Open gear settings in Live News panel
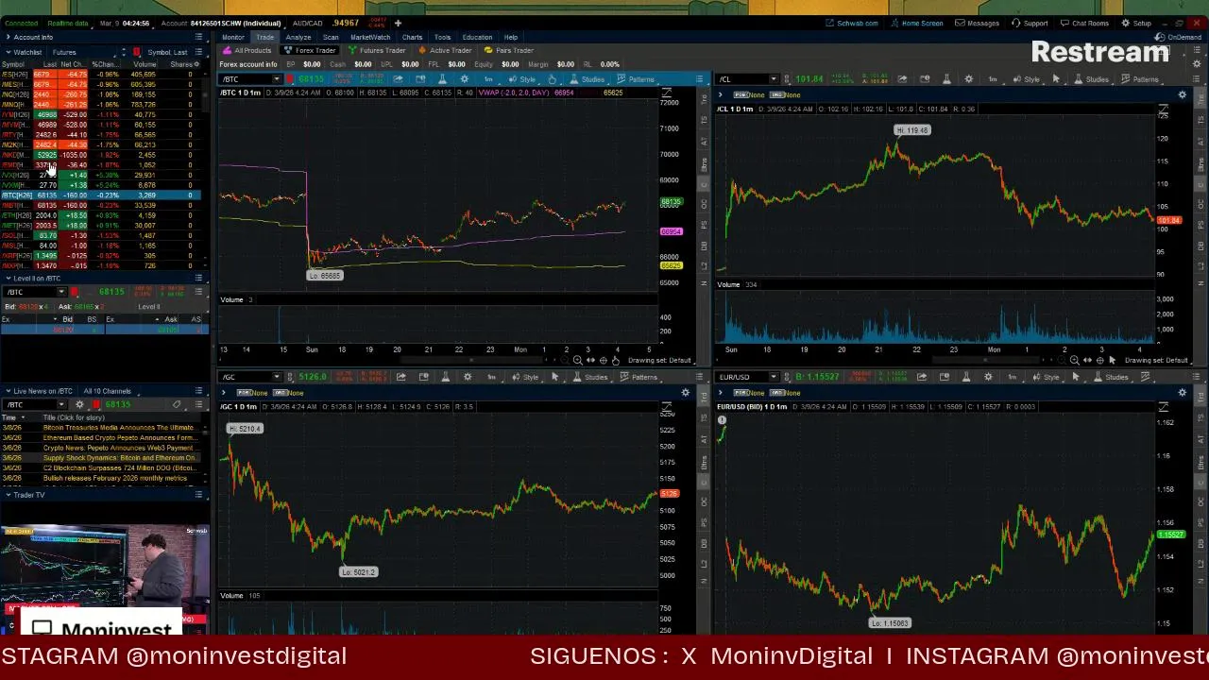1209x680 pixels. (x=79, y=405)
